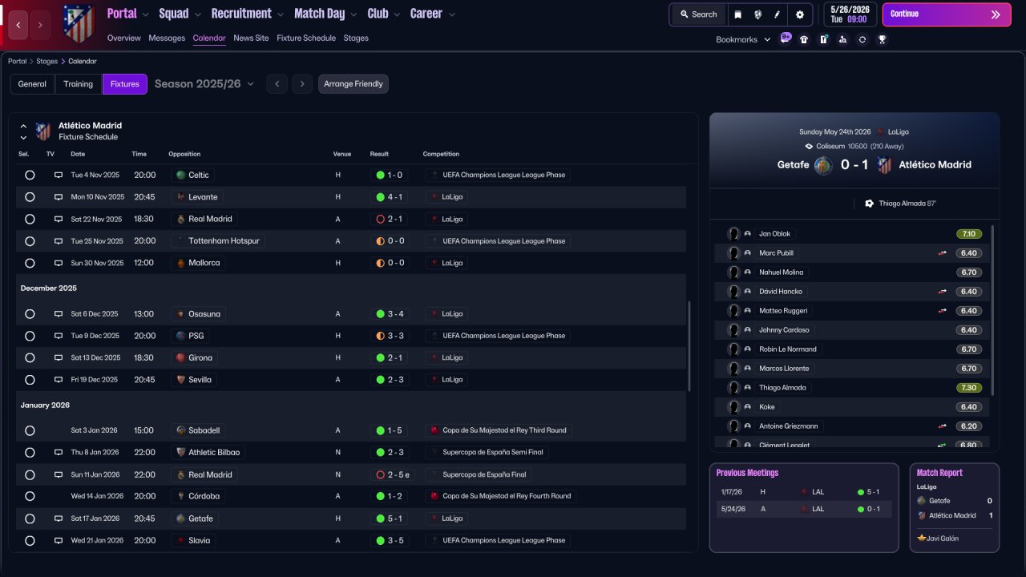Click the date and time display 5/26/2026

(x=849, y=14)
